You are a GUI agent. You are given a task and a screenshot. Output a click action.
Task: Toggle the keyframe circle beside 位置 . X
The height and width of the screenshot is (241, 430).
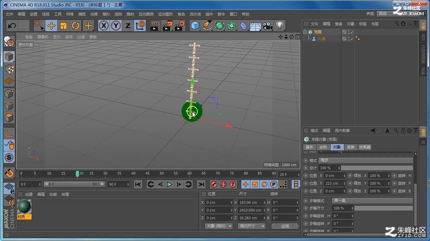pyautogui.click(x=306, y=176)
